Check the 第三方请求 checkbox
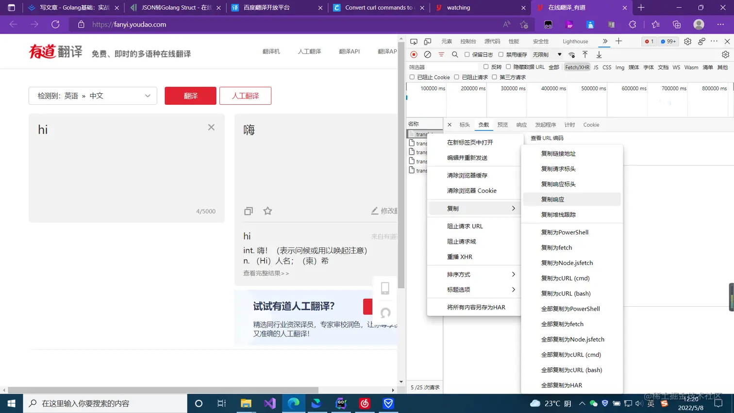This screenshot has width=734, height=413. tap(494, 77)
